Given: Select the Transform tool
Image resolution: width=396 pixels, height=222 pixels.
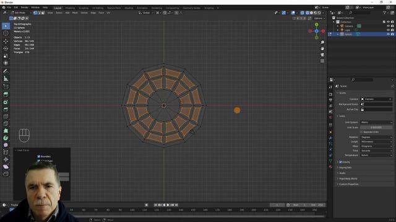Looking at the screenshot, I should pyautogui.click(x=6, y=63).
